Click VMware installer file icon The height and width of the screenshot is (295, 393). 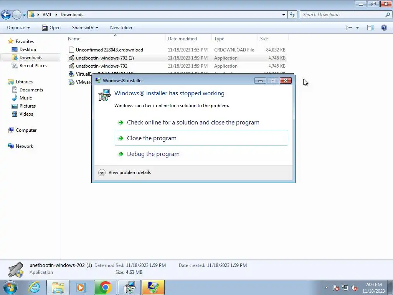point(71,82)
